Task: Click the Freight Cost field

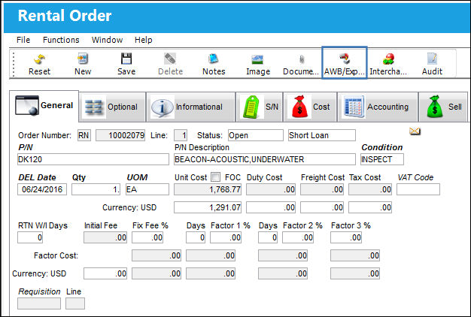Action: tap(322, 189)
